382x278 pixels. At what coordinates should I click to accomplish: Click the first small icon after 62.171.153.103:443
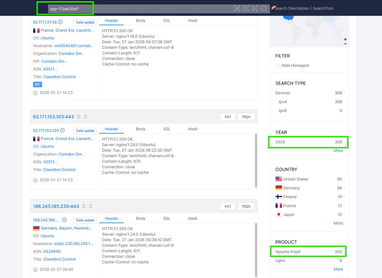[79, 117]
